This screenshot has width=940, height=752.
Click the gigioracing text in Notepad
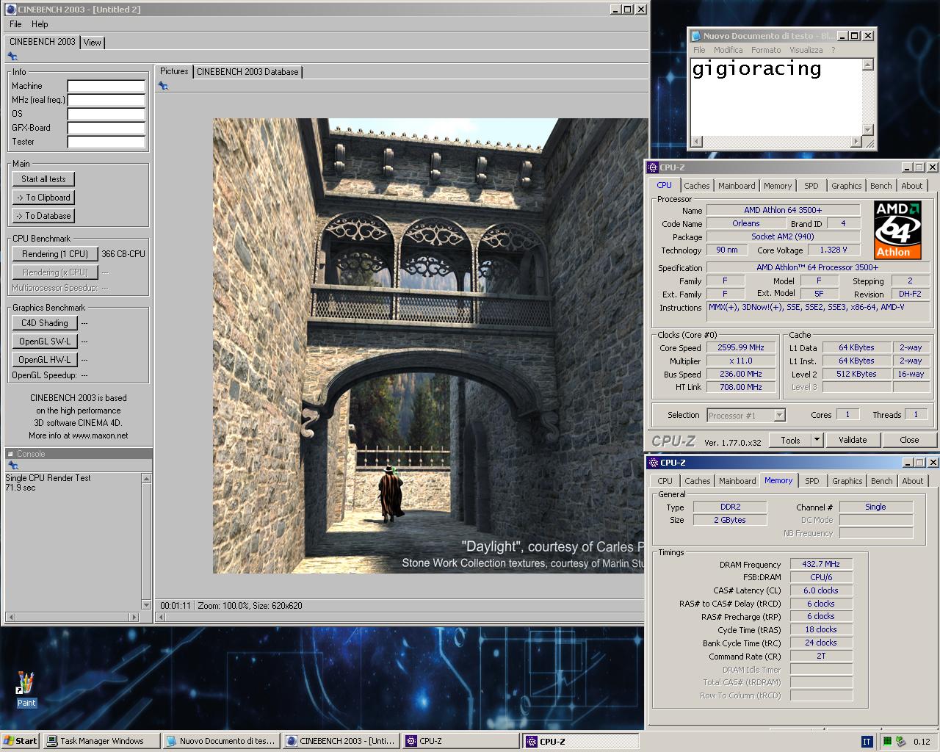click(756, 69)
